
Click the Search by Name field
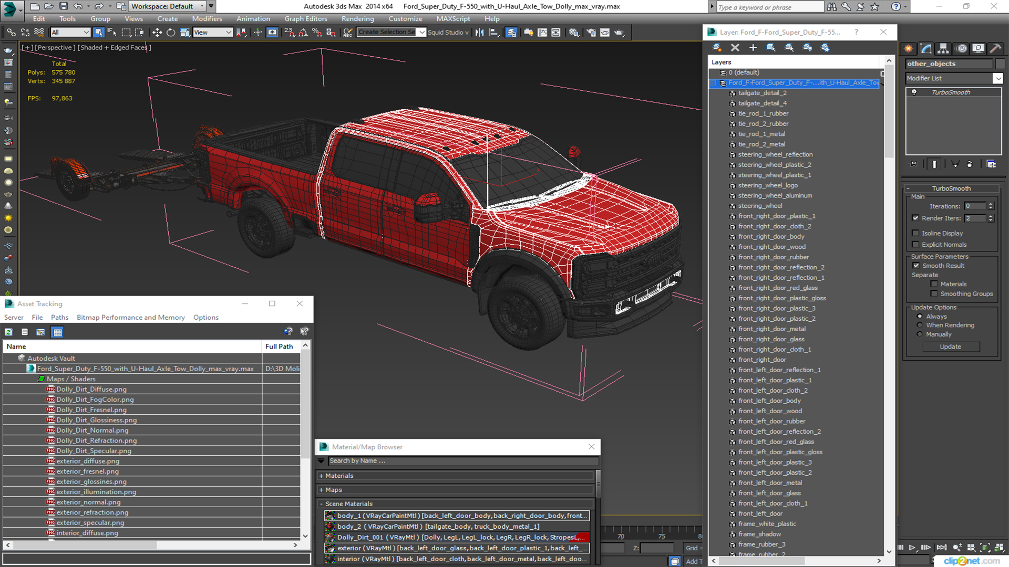pos(463,461)
